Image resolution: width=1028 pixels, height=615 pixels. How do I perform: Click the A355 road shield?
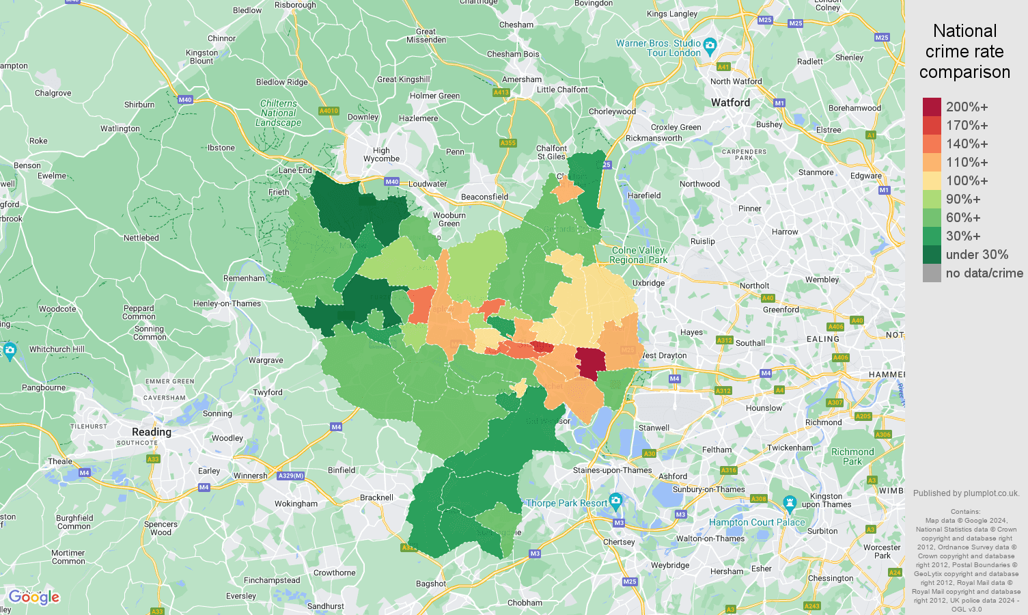click(x=508, y=143)
